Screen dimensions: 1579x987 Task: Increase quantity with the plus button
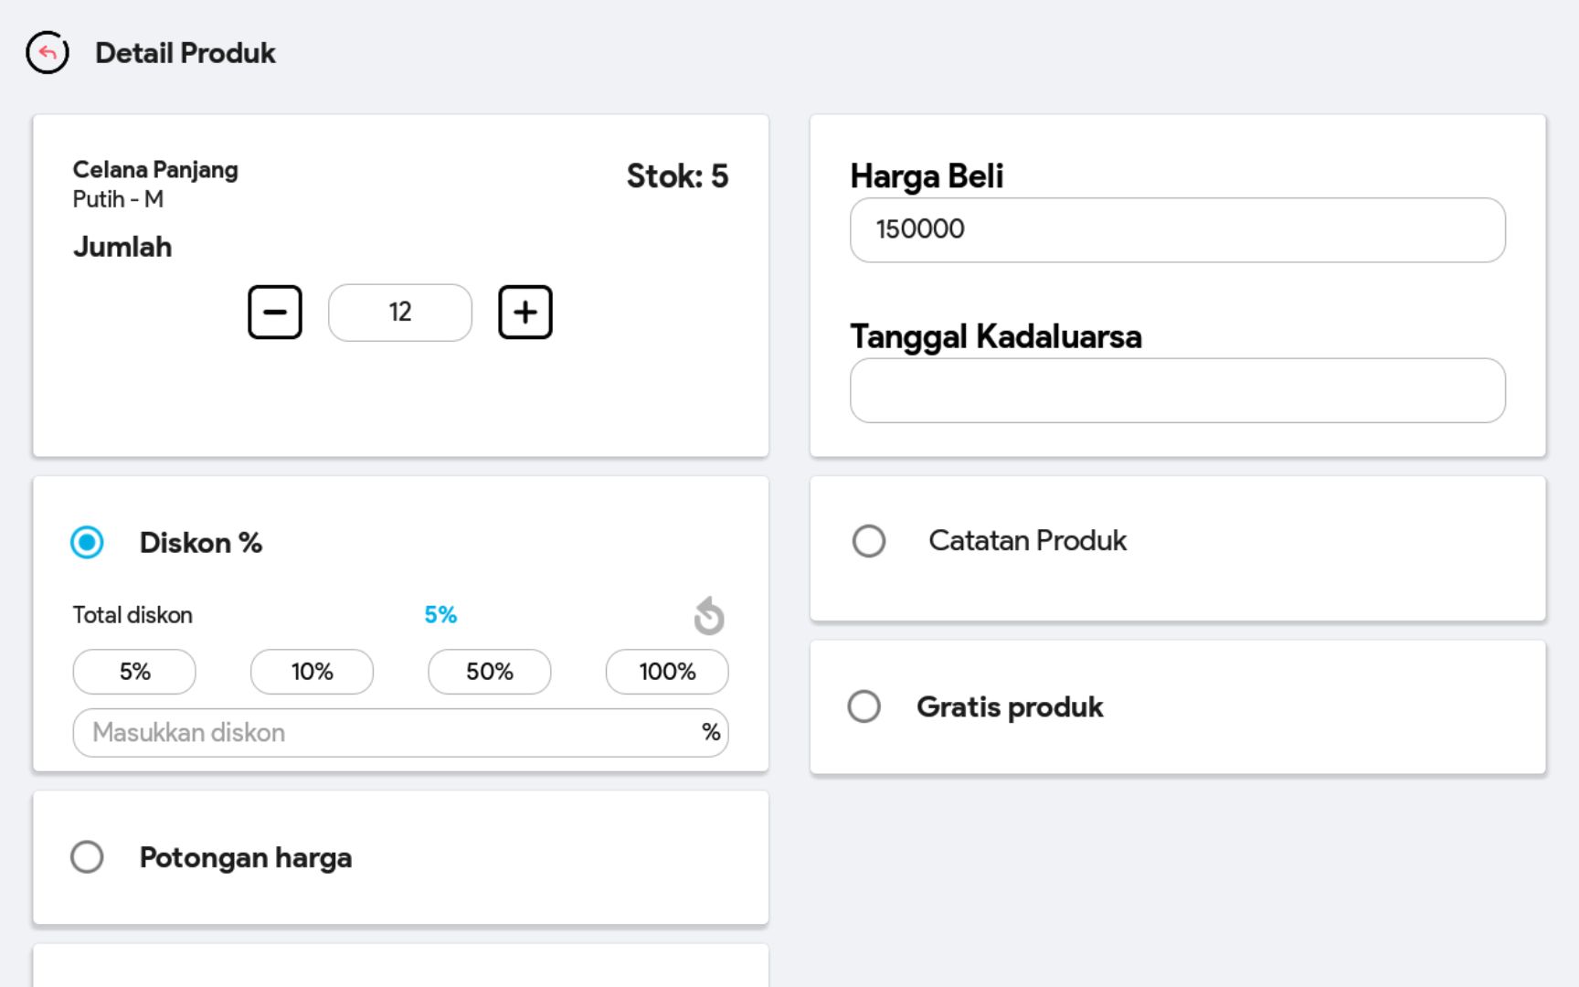click(525, 313)
